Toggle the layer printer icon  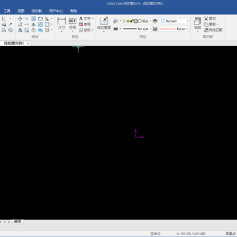(x=136, y=21)
